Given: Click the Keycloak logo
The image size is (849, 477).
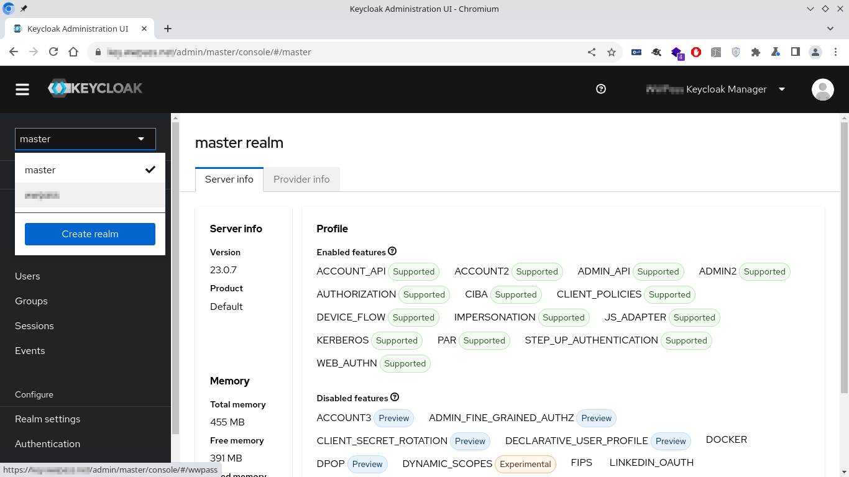Looking at the screenshot, I should [95, 89].
